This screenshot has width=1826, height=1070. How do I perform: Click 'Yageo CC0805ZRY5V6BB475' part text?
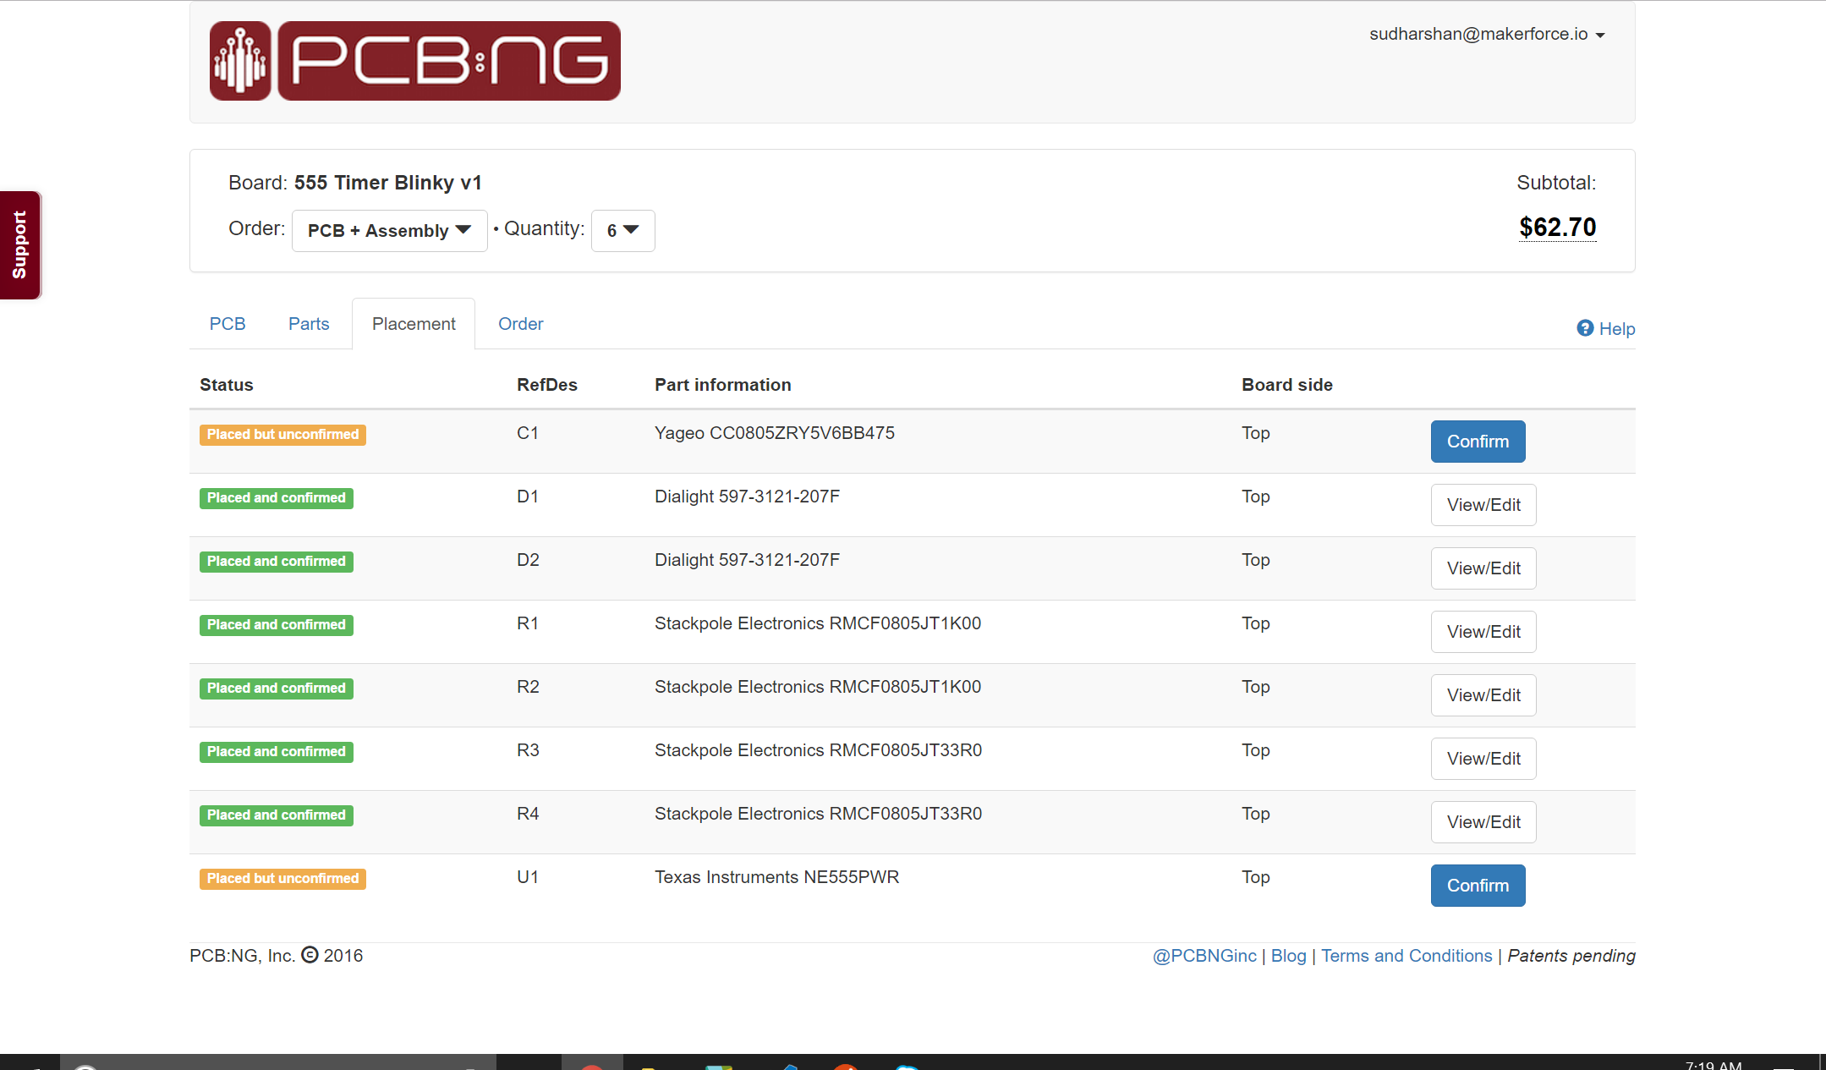click(x=774, y=433)
